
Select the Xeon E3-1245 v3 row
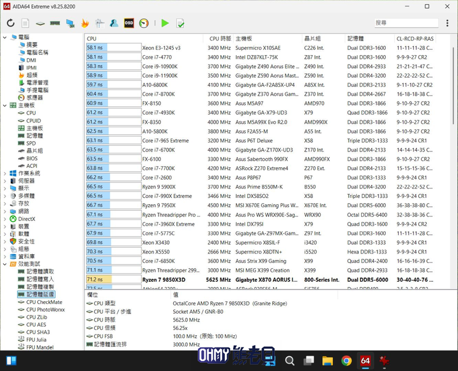coord(260,48)
